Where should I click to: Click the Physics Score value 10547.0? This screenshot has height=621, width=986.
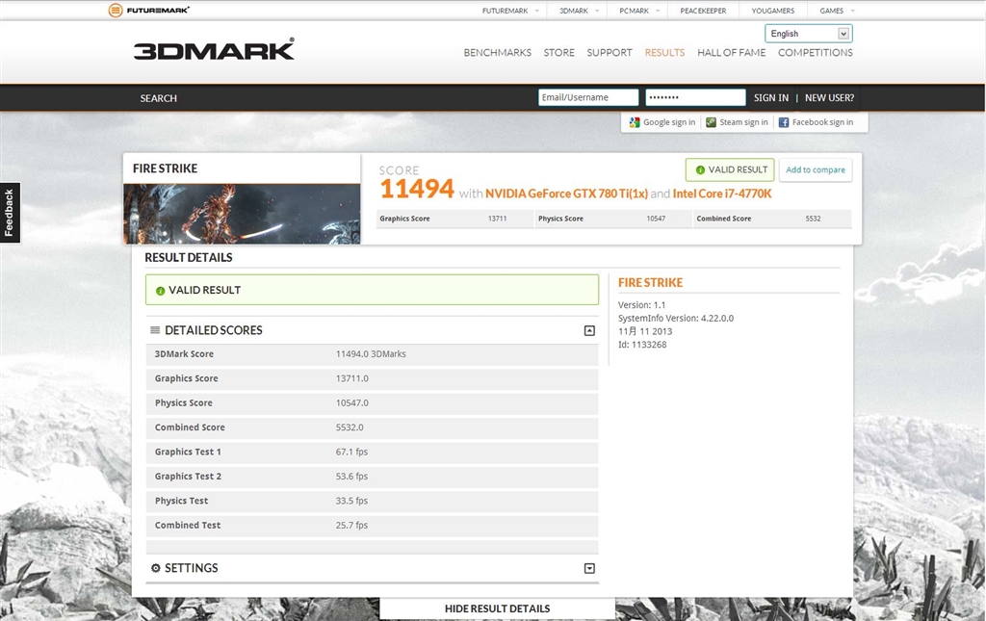coord(352,402)
